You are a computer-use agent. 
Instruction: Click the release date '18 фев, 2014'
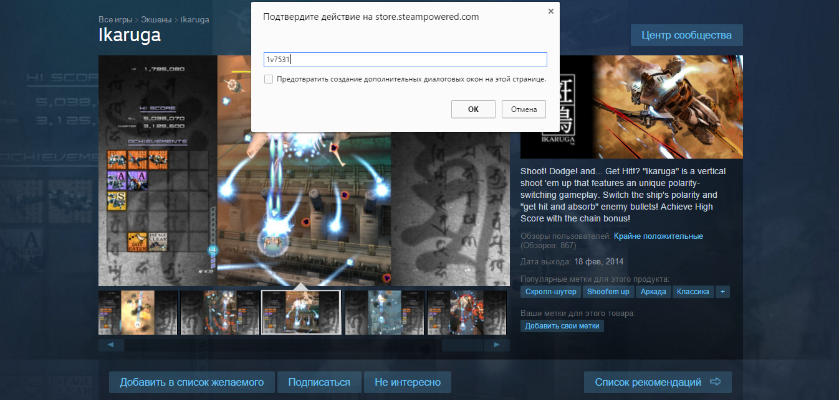point(599,261)
